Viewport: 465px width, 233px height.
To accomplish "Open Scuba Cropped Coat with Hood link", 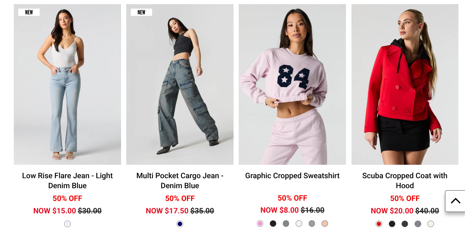I will (405, 181).
